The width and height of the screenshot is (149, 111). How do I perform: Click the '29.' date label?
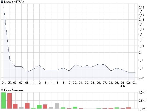coord(117,83)
